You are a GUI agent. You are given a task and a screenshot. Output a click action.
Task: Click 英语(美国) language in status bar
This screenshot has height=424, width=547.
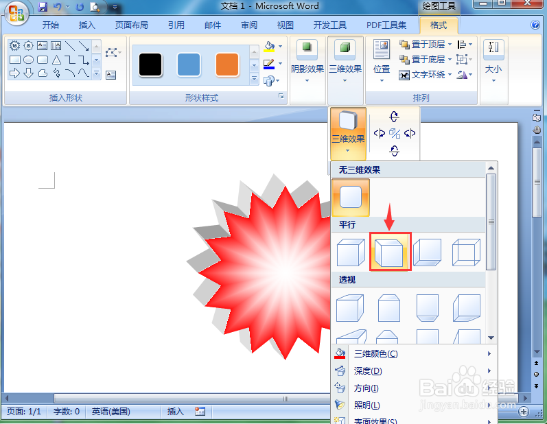pyautogui.click(x=111, y=412)
